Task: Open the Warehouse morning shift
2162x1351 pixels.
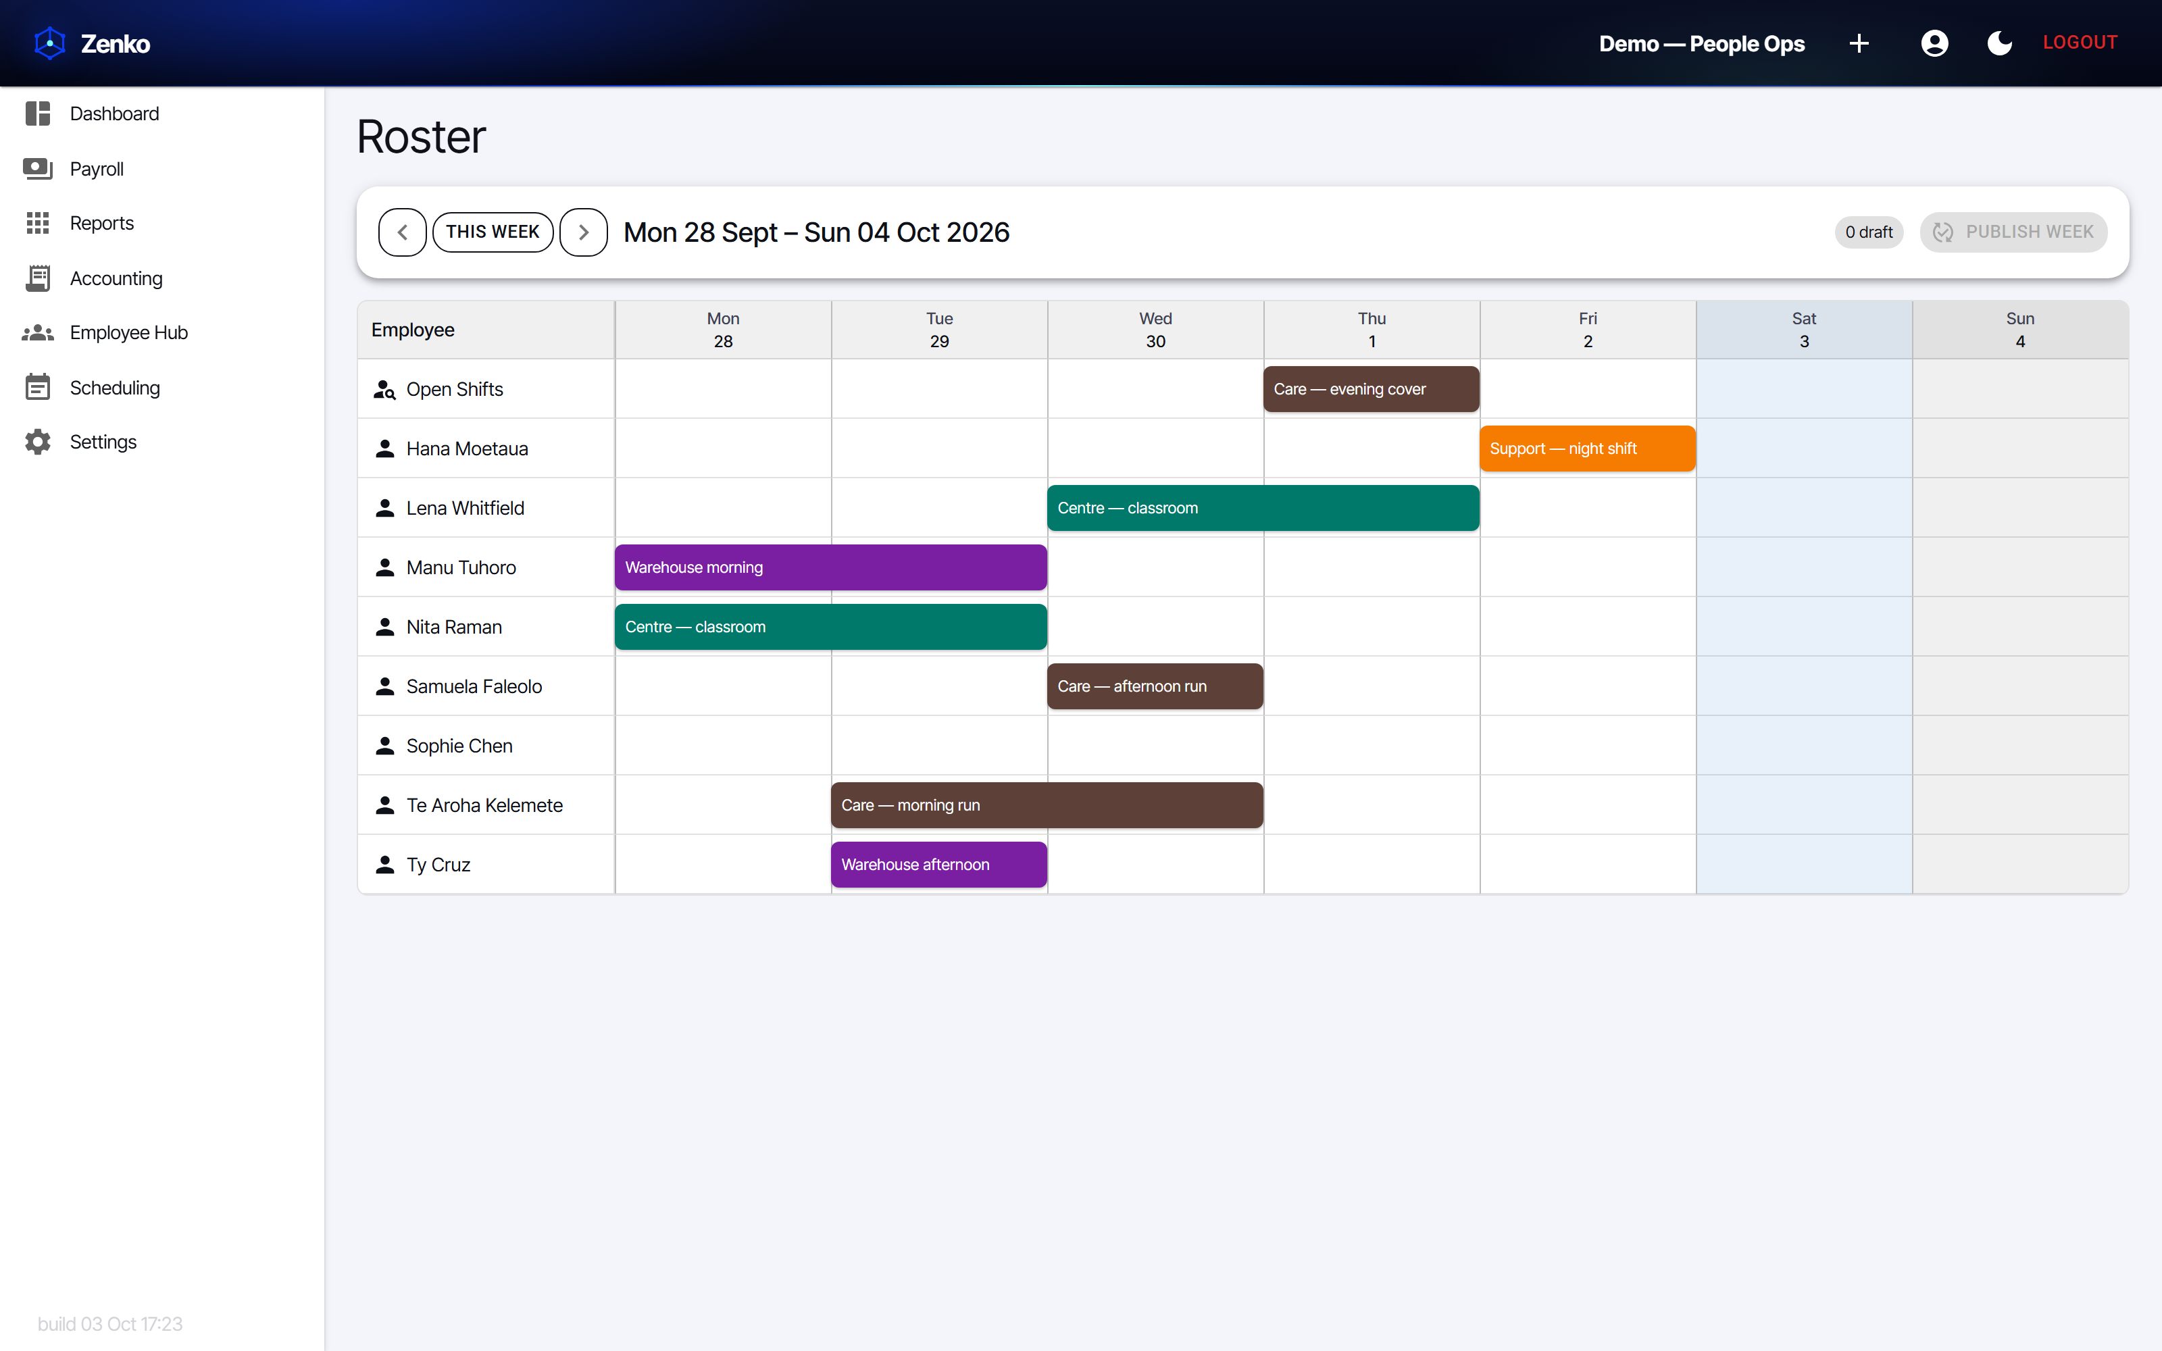Action: coord(831,567)
